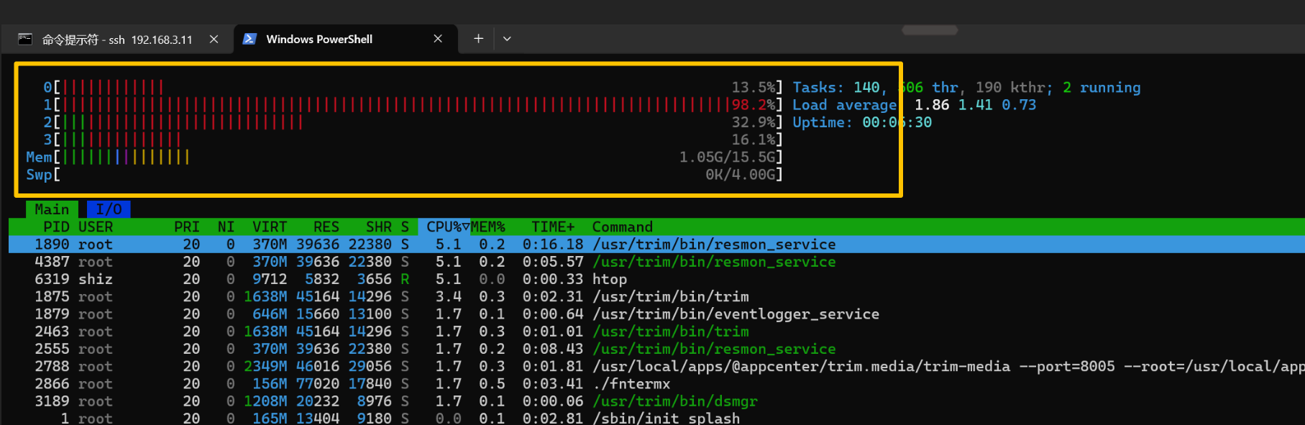Expand the new tab profile dropdown
The width and height of the screenshot is (1305, 425).
coord(507,39)
